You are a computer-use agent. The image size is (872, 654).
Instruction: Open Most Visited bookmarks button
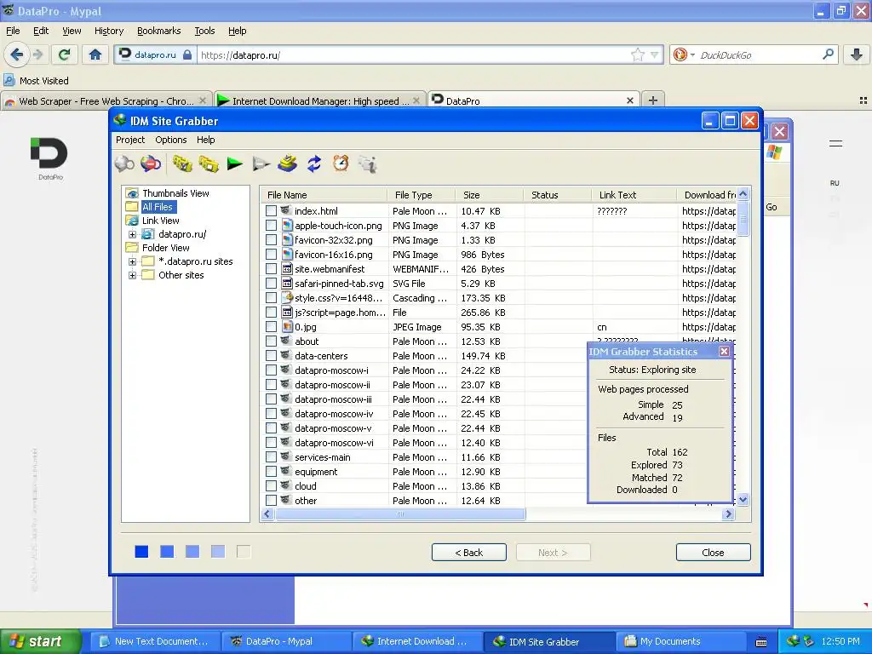[36, 81]
